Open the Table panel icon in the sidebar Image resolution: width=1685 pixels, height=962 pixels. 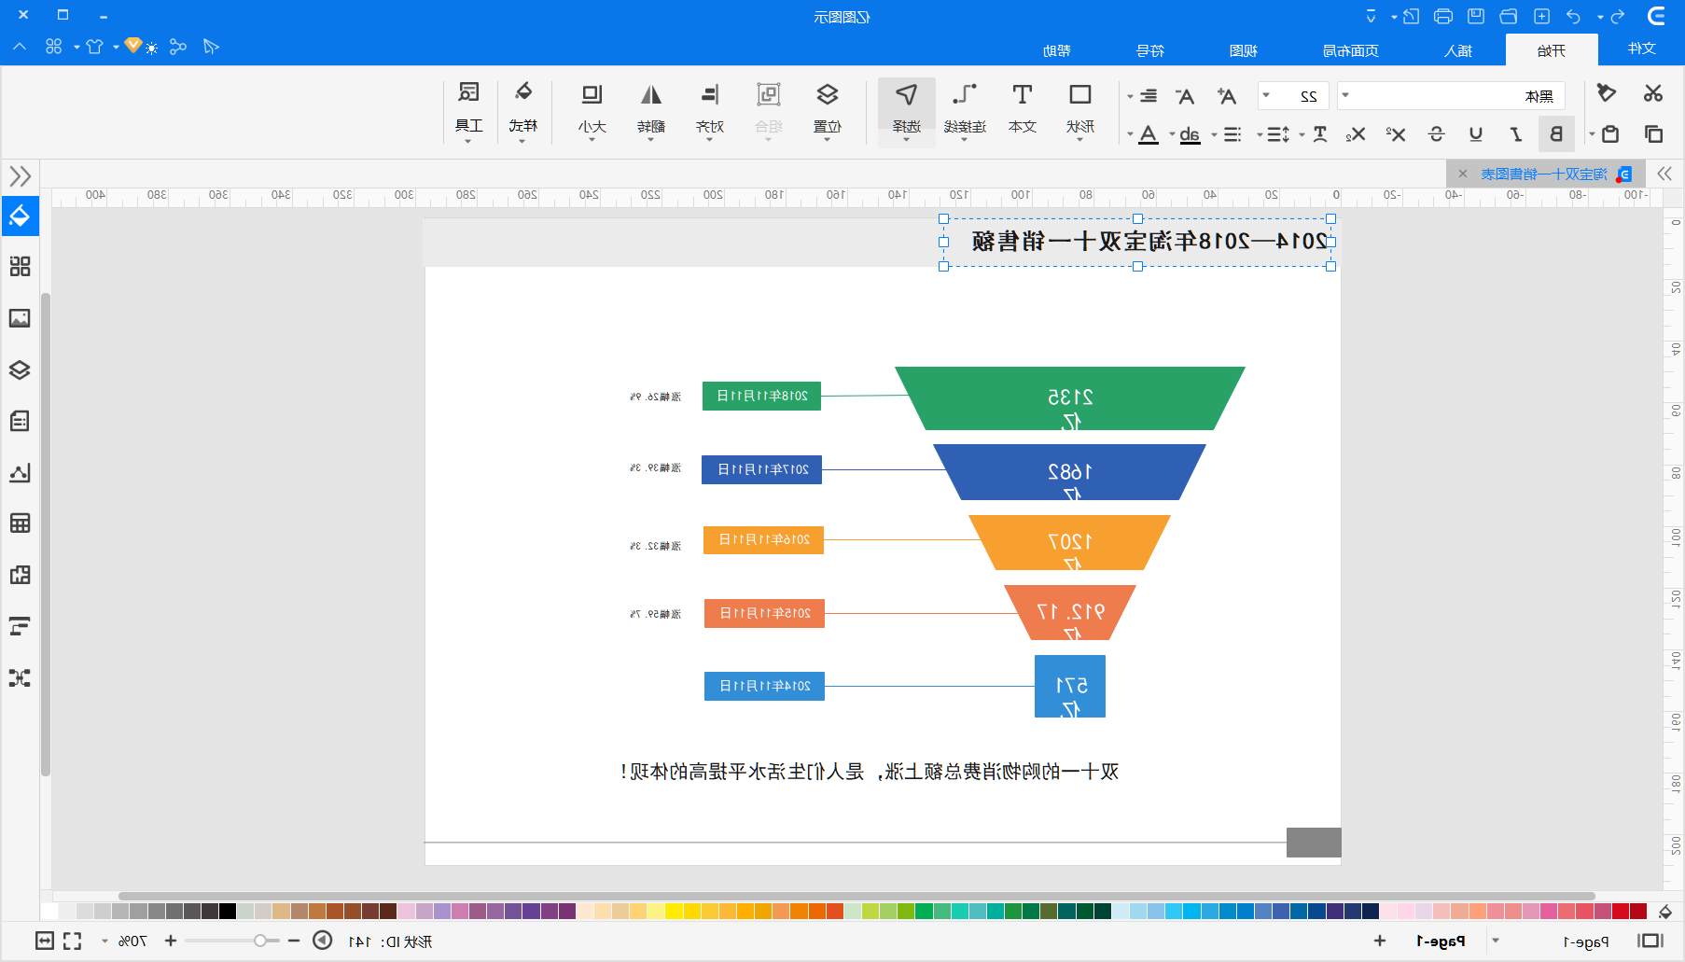[x=20, y=523]
